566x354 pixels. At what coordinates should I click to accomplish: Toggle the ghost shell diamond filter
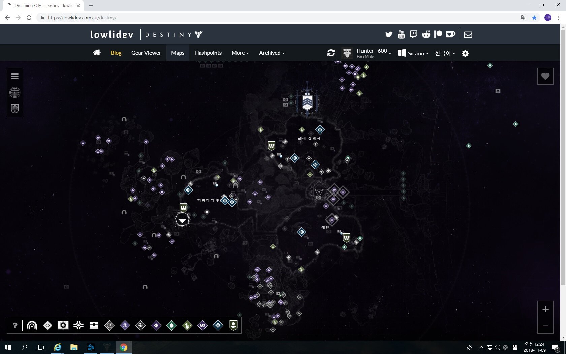pos(48,325)
